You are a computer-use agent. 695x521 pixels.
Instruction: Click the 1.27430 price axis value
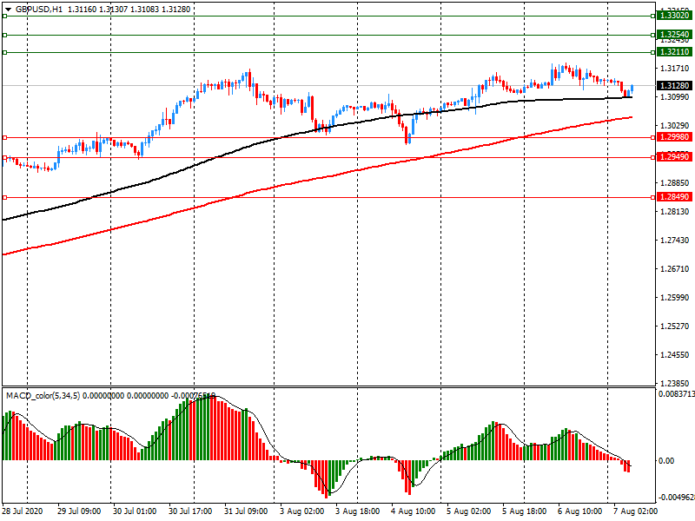tap(675, 241)
